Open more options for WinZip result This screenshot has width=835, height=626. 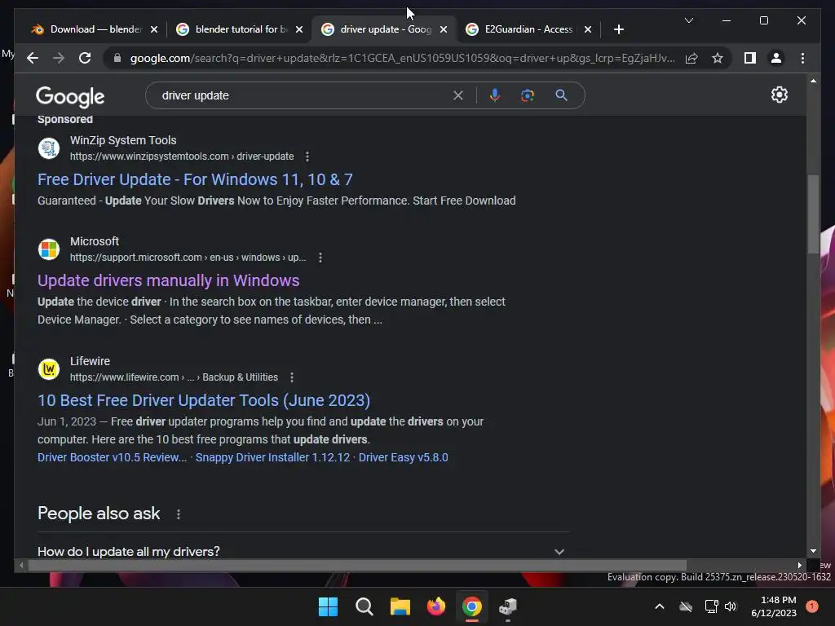[307, 156]
